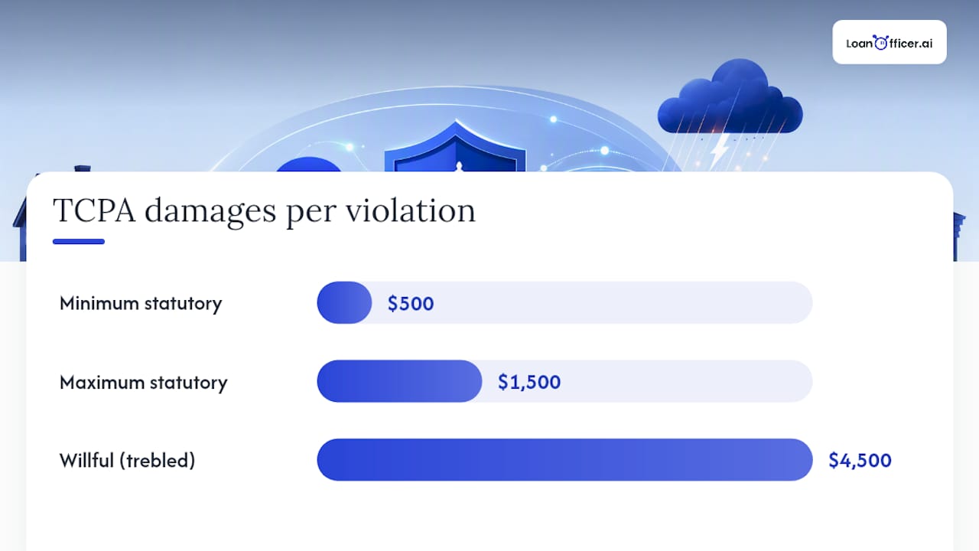Click the blue shield illustration
The image size is (979, 551).
(456, 146)
